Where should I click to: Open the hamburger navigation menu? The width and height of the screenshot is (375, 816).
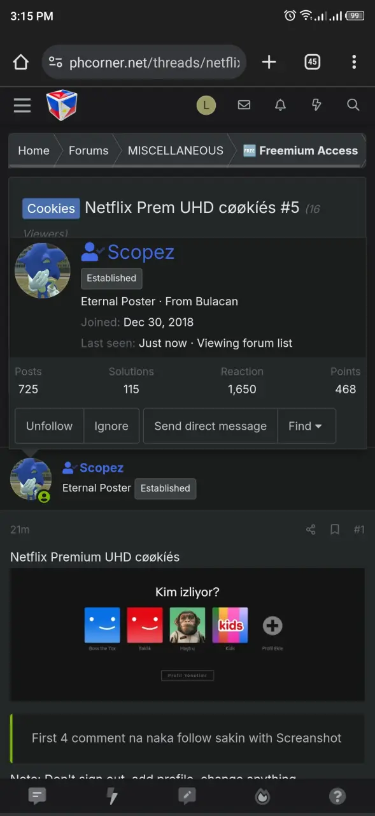(x=22, y=105)
